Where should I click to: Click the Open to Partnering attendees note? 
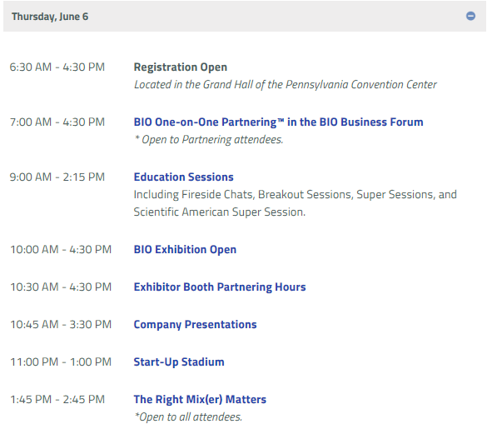pyautogui.click(x=208, y=140)
